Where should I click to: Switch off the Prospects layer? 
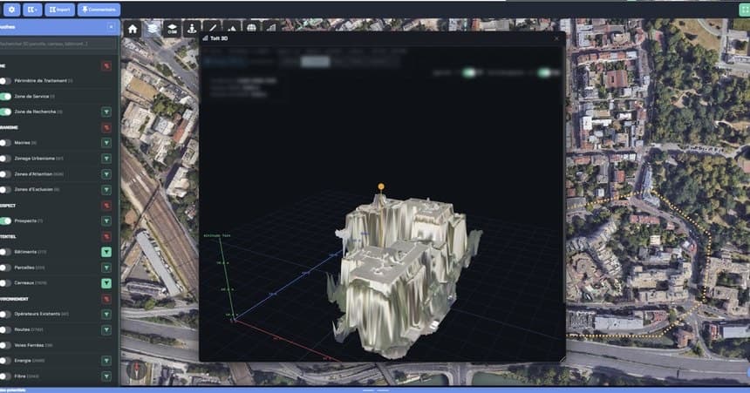point(5,220)
